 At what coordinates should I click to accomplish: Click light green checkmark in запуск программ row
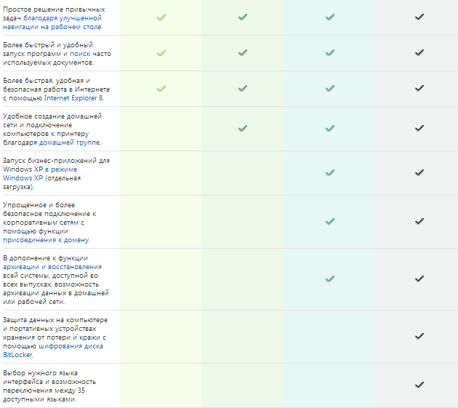pyautogui.click(x=161, y=53)
